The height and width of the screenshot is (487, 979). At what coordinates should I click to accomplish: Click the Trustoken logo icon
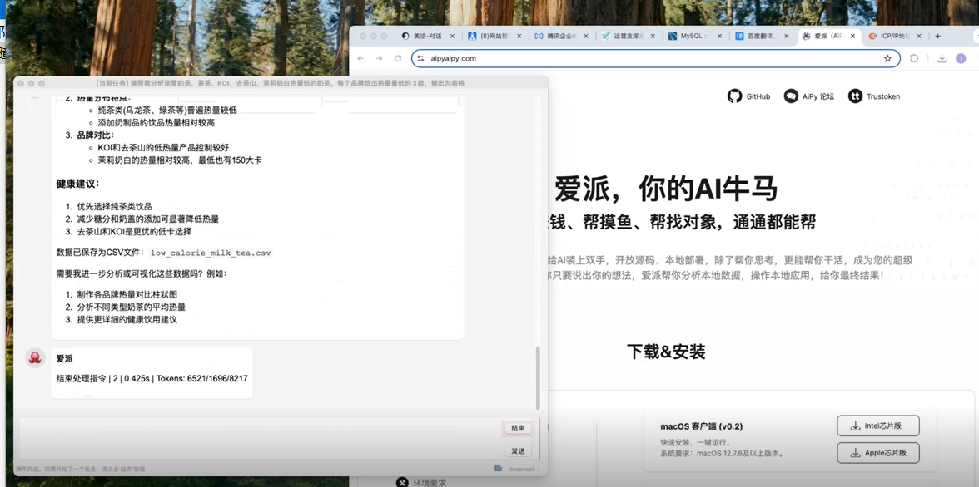[x=856, y=96]
